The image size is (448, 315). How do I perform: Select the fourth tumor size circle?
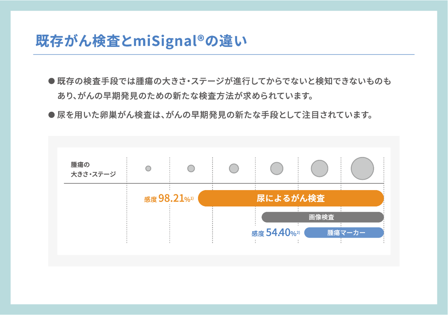(x=276, y=168)
